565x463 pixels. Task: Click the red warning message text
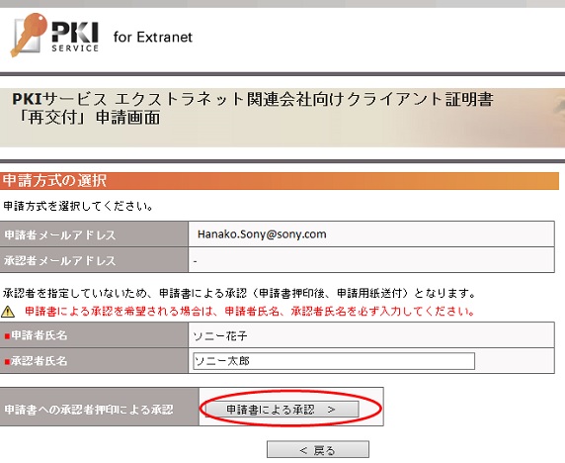pos(249,311)
